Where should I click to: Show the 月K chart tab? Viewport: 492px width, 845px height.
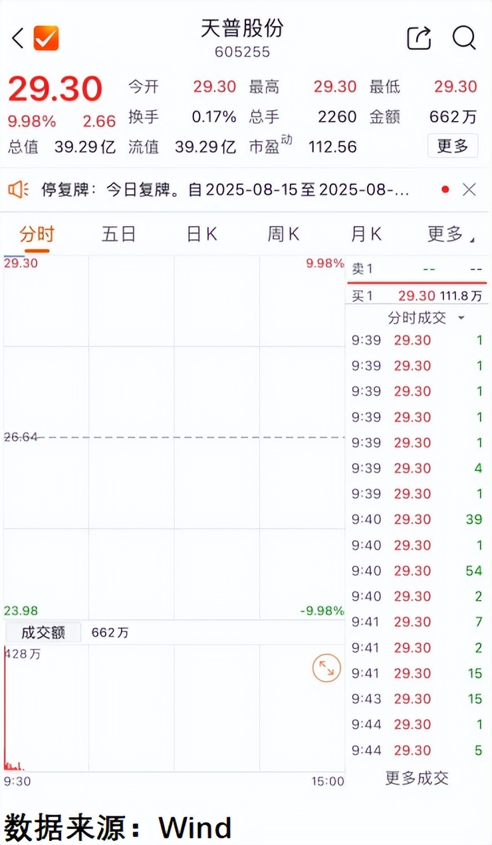click(366, 234)
